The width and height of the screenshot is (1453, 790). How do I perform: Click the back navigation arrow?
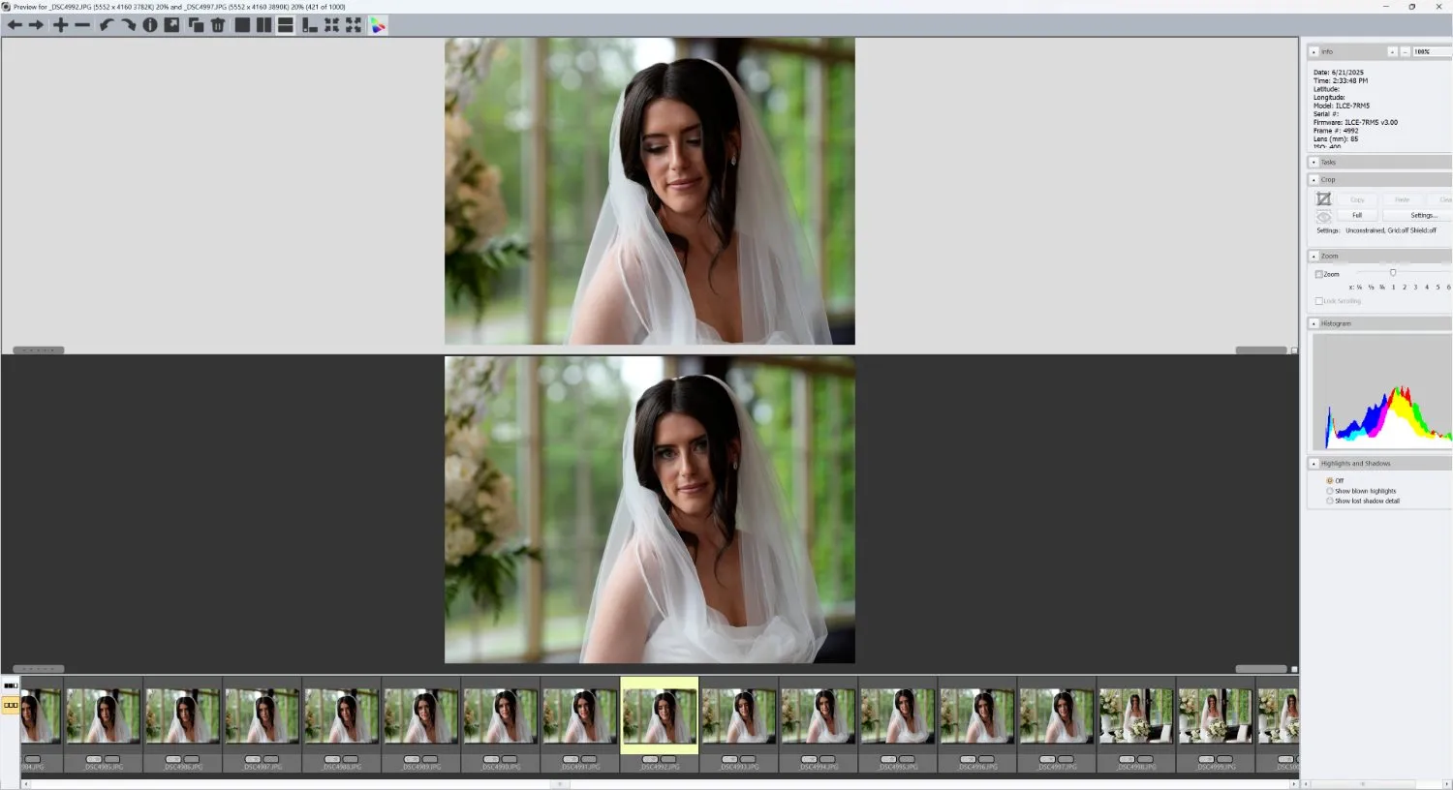click(x=15, y=25)
